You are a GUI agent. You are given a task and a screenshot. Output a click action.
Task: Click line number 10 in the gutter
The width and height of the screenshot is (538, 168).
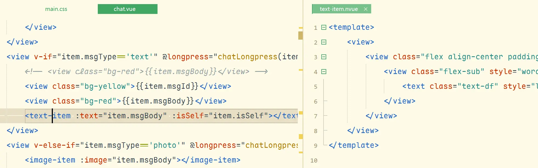[314, 161]
